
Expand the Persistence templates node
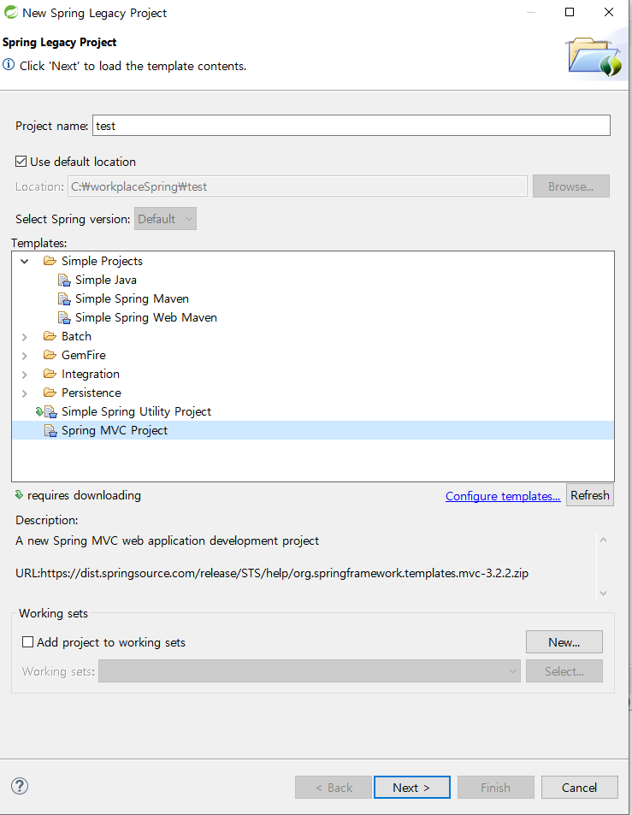25,393
